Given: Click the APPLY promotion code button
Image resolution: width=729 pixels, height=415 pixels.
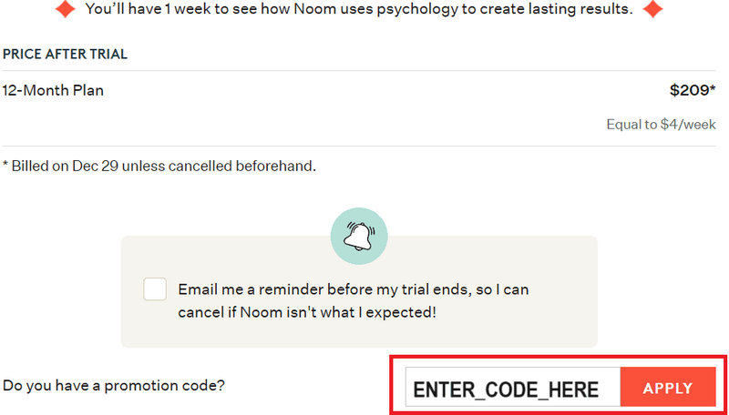Looking at the screenshot, I should (x=668, y=388).
